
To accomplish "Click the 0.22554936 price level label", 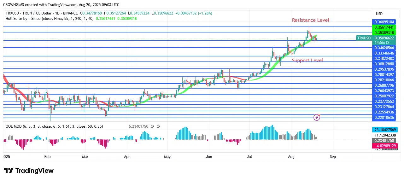I will (x=384, y=112).
